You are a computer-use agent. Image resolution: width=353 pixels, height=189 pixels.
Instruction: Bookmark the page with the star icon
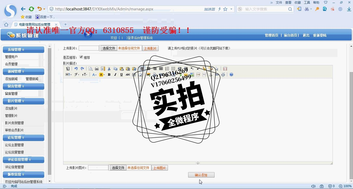(x=225, y=9)
